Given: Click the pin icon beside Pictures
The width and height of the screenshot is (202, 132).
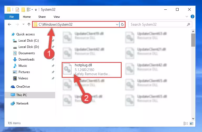Looking at the screenshot, I should coord(53,72).
